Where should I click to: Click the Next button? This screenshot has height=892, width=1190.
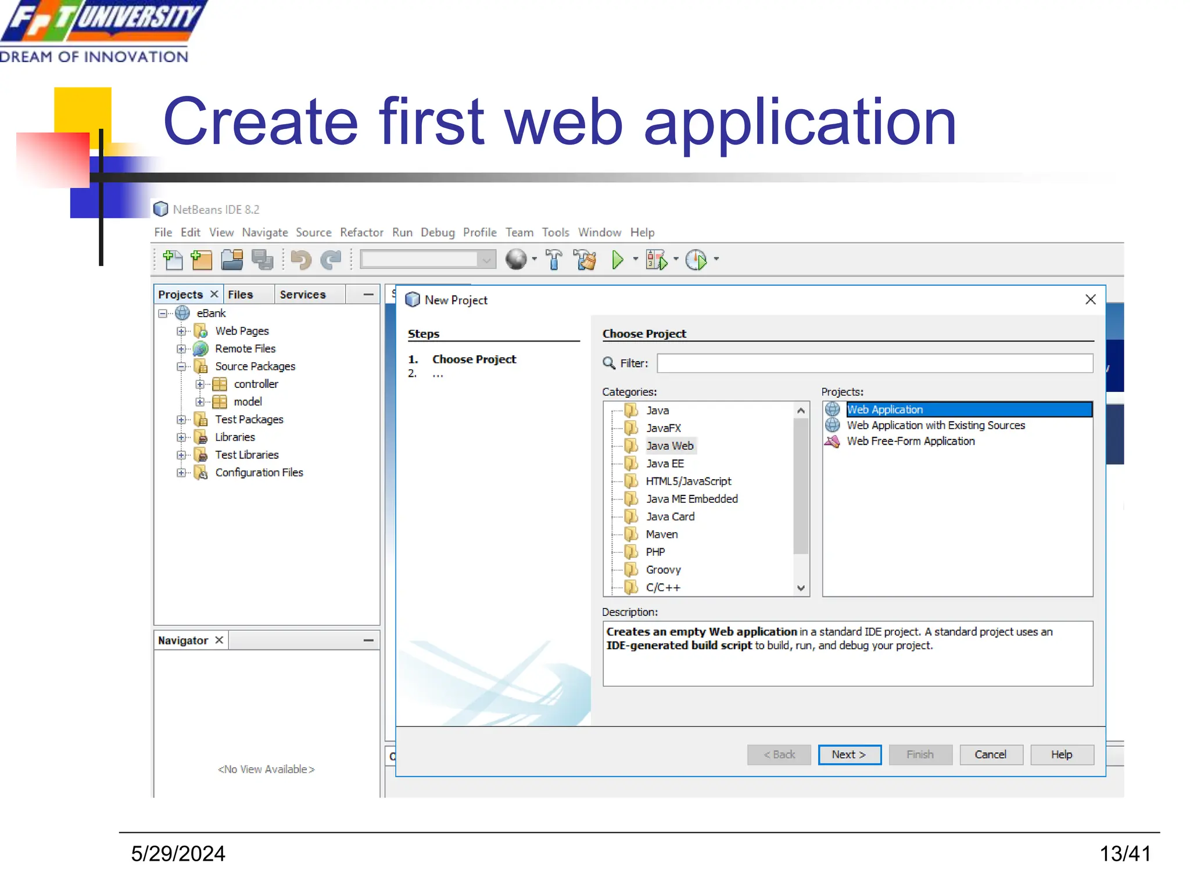849,754
